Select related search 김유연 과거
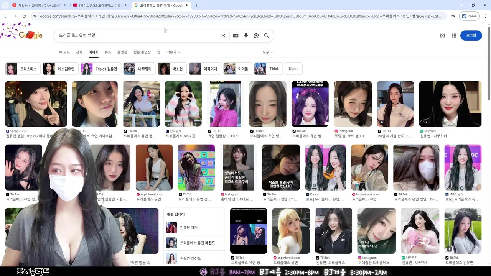The width and height of the screenshot is (491, 276). point(194,228)
